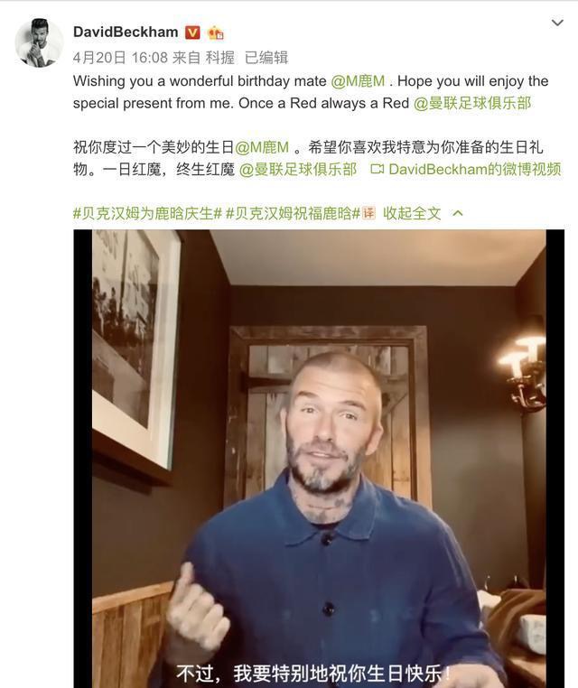
Task: Open the 4月20日 16:08 timestamp link
Action: (120, 58)
